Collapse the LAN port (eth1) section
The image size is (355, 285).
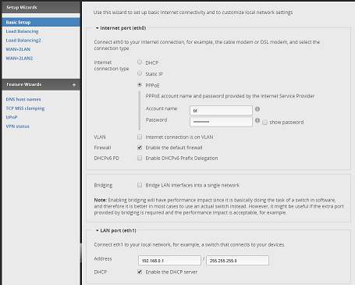tap(97, 230)
